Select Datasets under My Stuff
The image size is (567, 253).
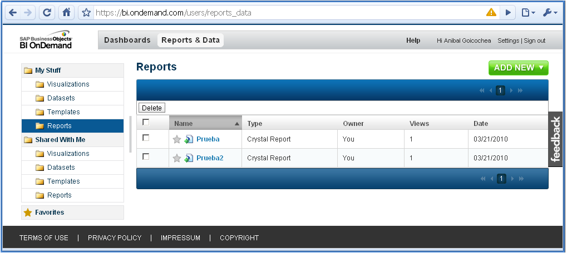(61, 98)
